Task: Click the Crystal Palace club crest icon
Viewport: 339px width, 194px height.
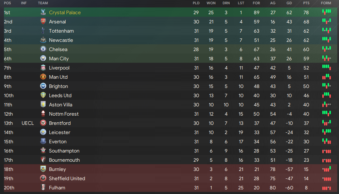Action: 43,12
